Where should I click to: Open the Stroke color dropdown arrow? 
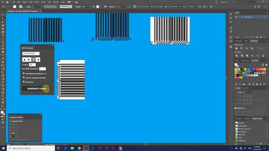24,7
